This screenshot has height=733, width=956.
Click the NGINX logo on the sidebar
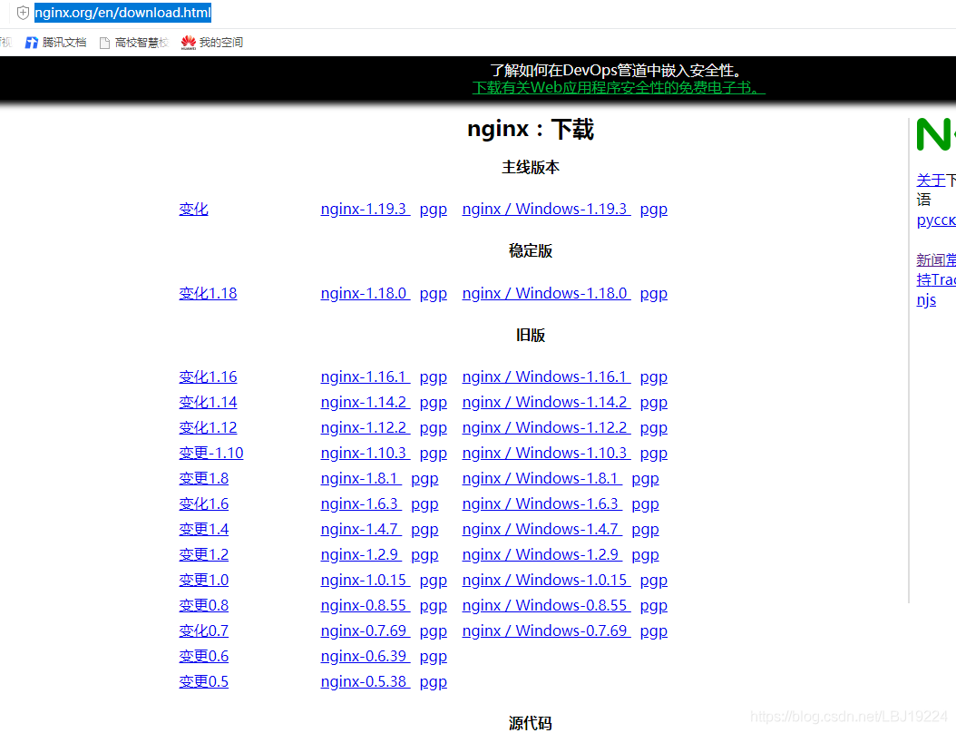tap(935, 134)
